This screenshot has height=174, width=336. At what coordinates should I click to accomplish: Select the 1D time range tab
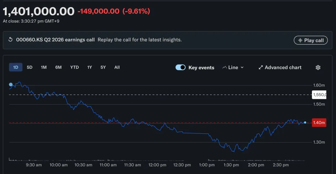(16, 67)
